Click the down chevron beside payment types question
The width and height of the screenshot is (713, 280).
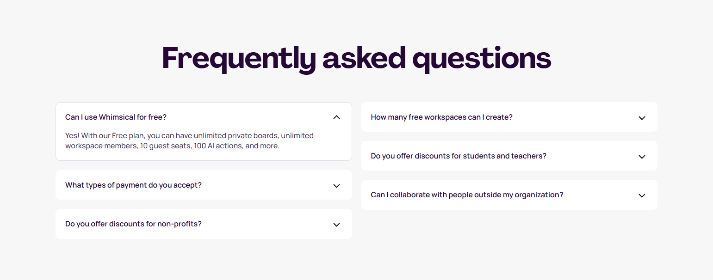[337, 186]
